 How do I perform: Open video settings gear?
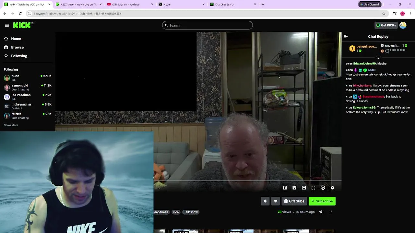[332, 188]
